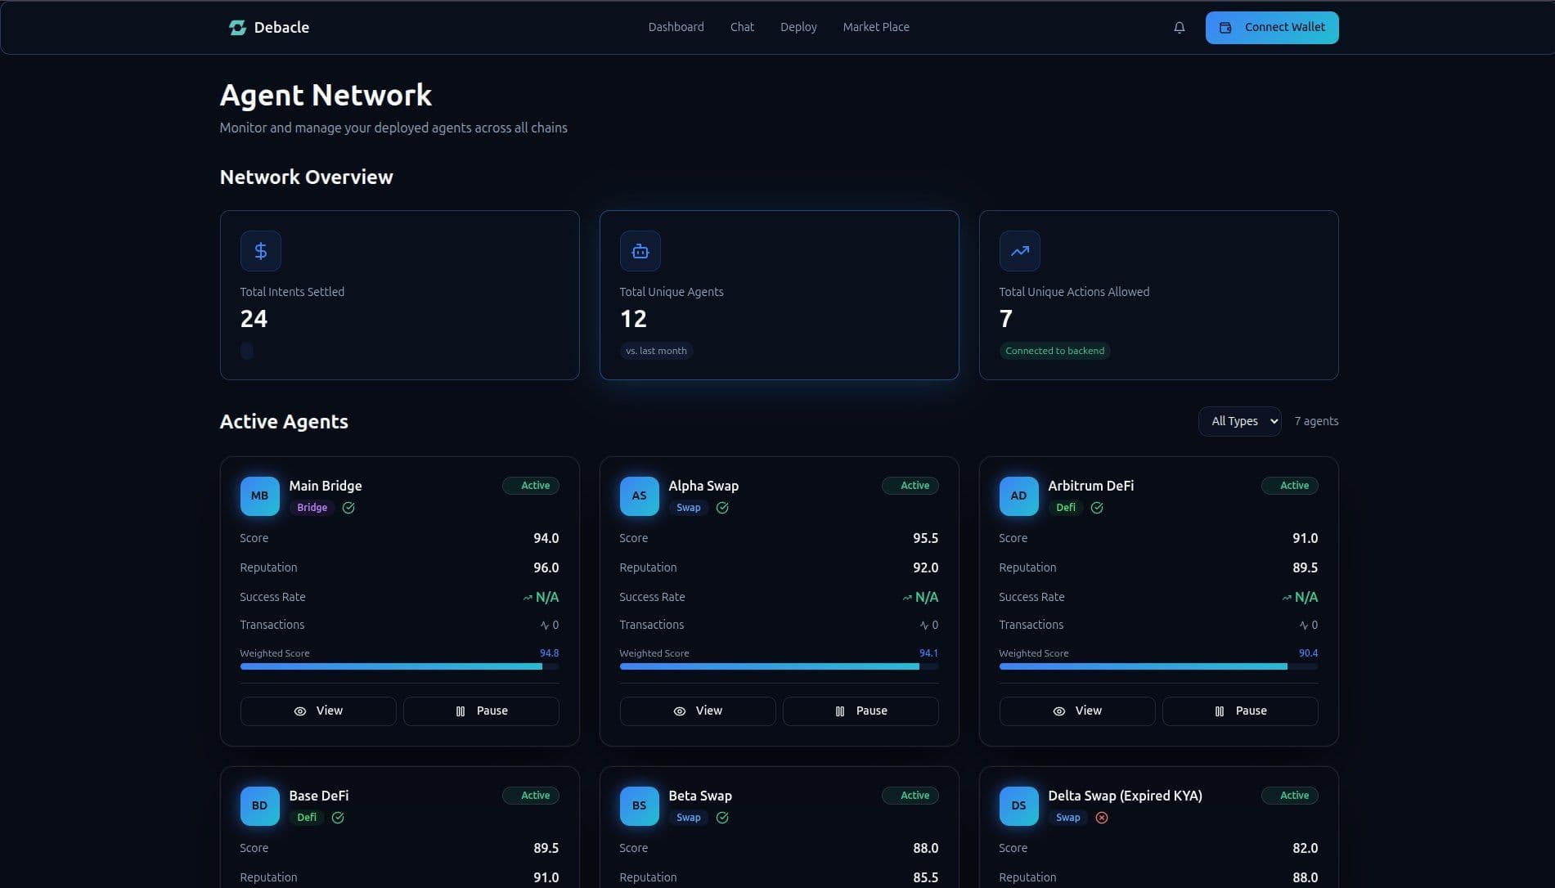Pause the Arbitrum DeFi agent
The width and height of the screenshot is (1555, 888).
pyautogui.click(x=1240, y=711)
